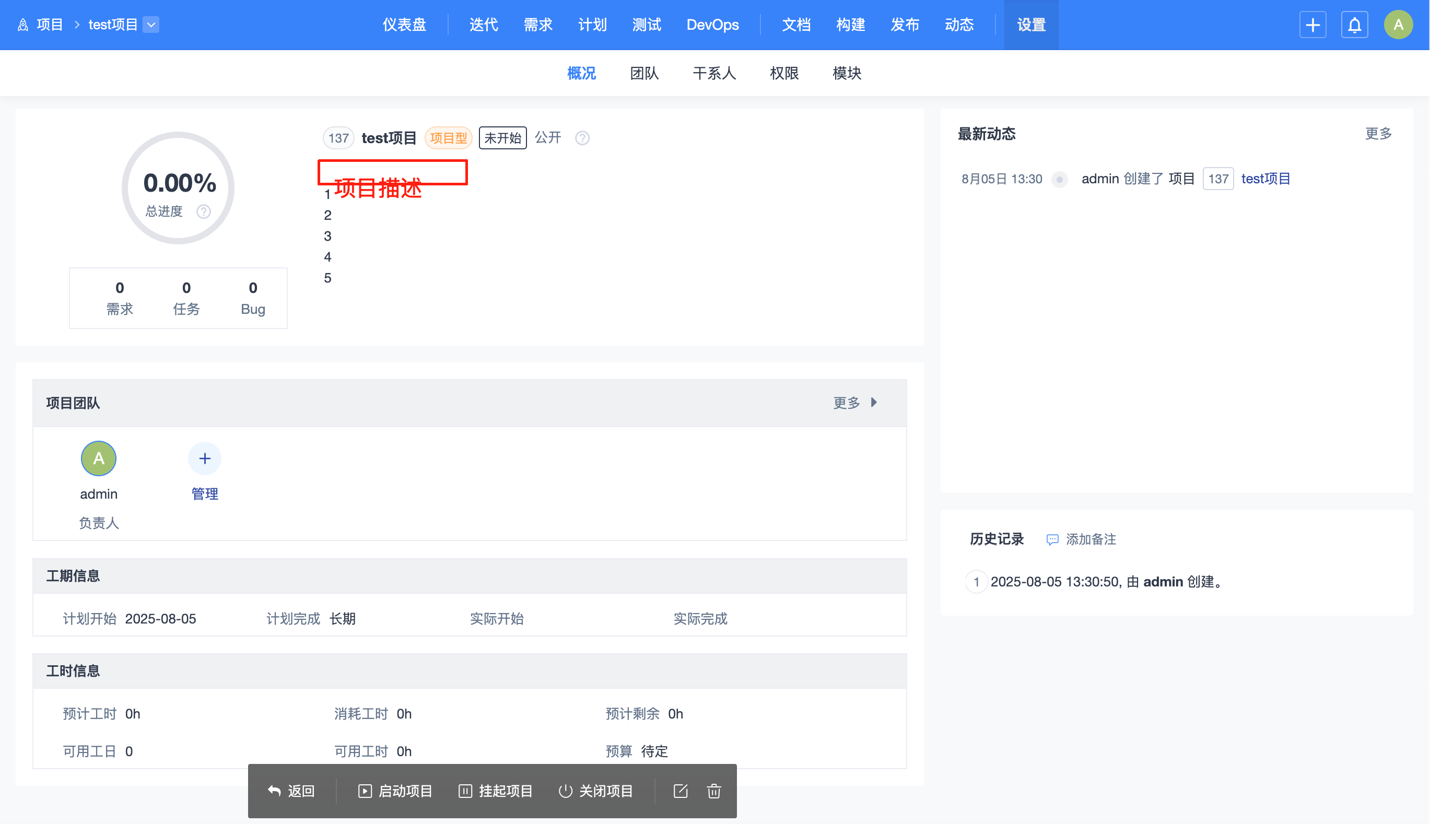Click the help icon next to 总进度
This screenshot has height=824, width=1430.
[203, 211]
